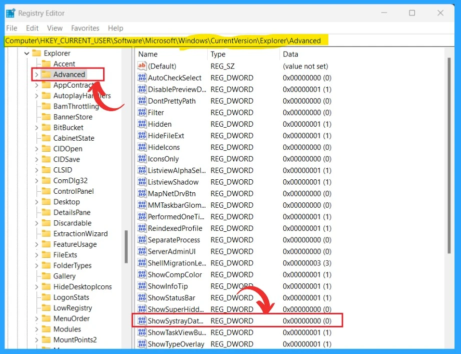This screenshot has width=461, height=354.
Task: Click the DWORD icon next to HideFileExt
Action: 142,136
